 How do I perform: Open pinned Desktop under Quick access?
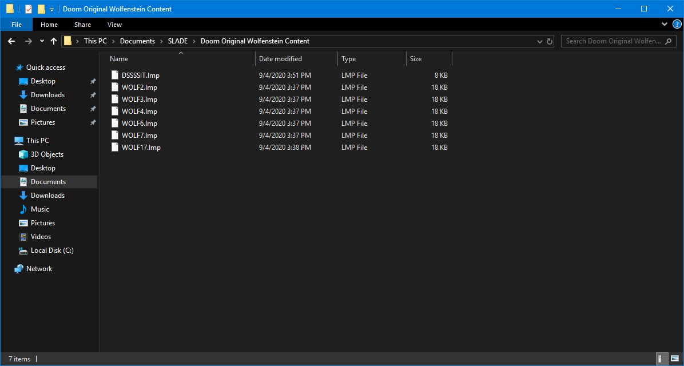point(43,81)
